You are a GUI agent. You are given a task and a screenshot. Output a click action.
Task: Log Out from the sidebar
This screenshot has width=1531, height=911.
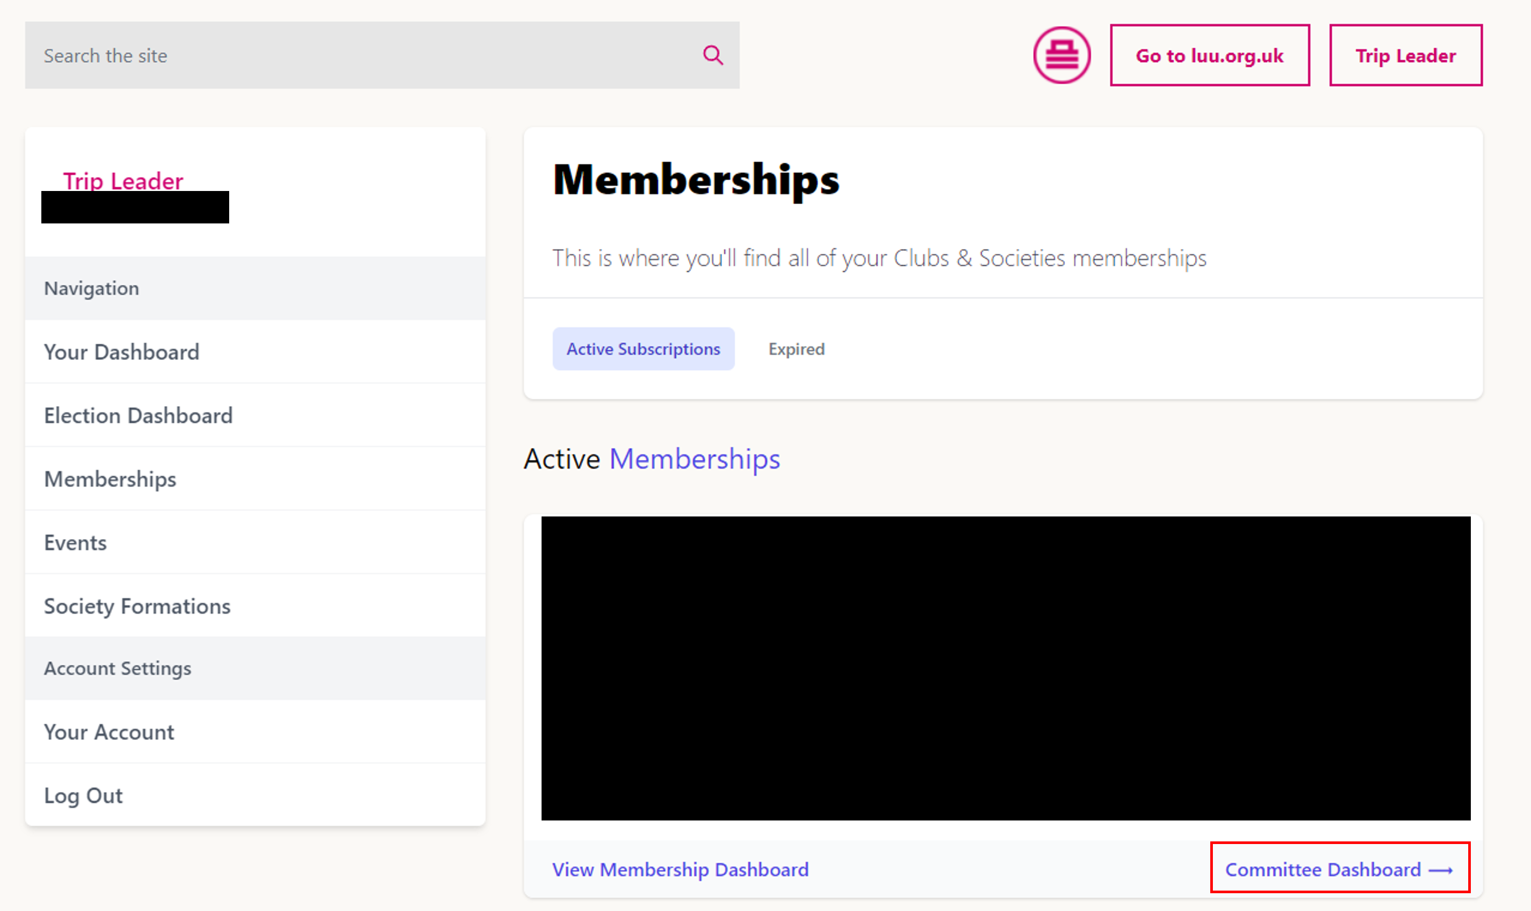pyautogui.click(x=83, y=795)
